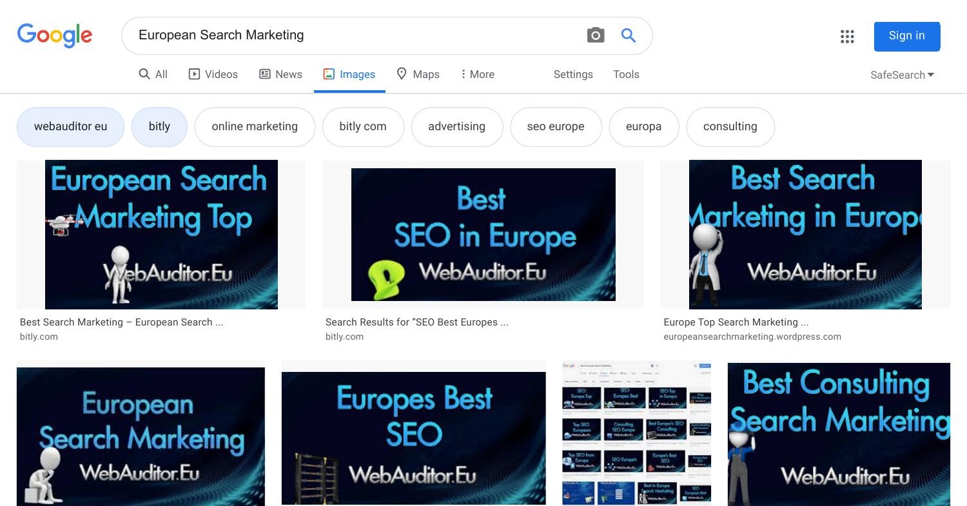Select the seo europe filter chip
Viewport: 967px width, 506px height.
[556, 126]
